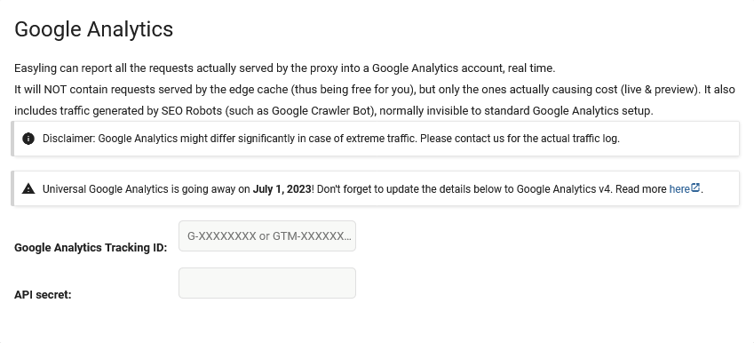Open the "here" Read more link
The height and width of the screenshot is (343, 754).
[679, 189]
